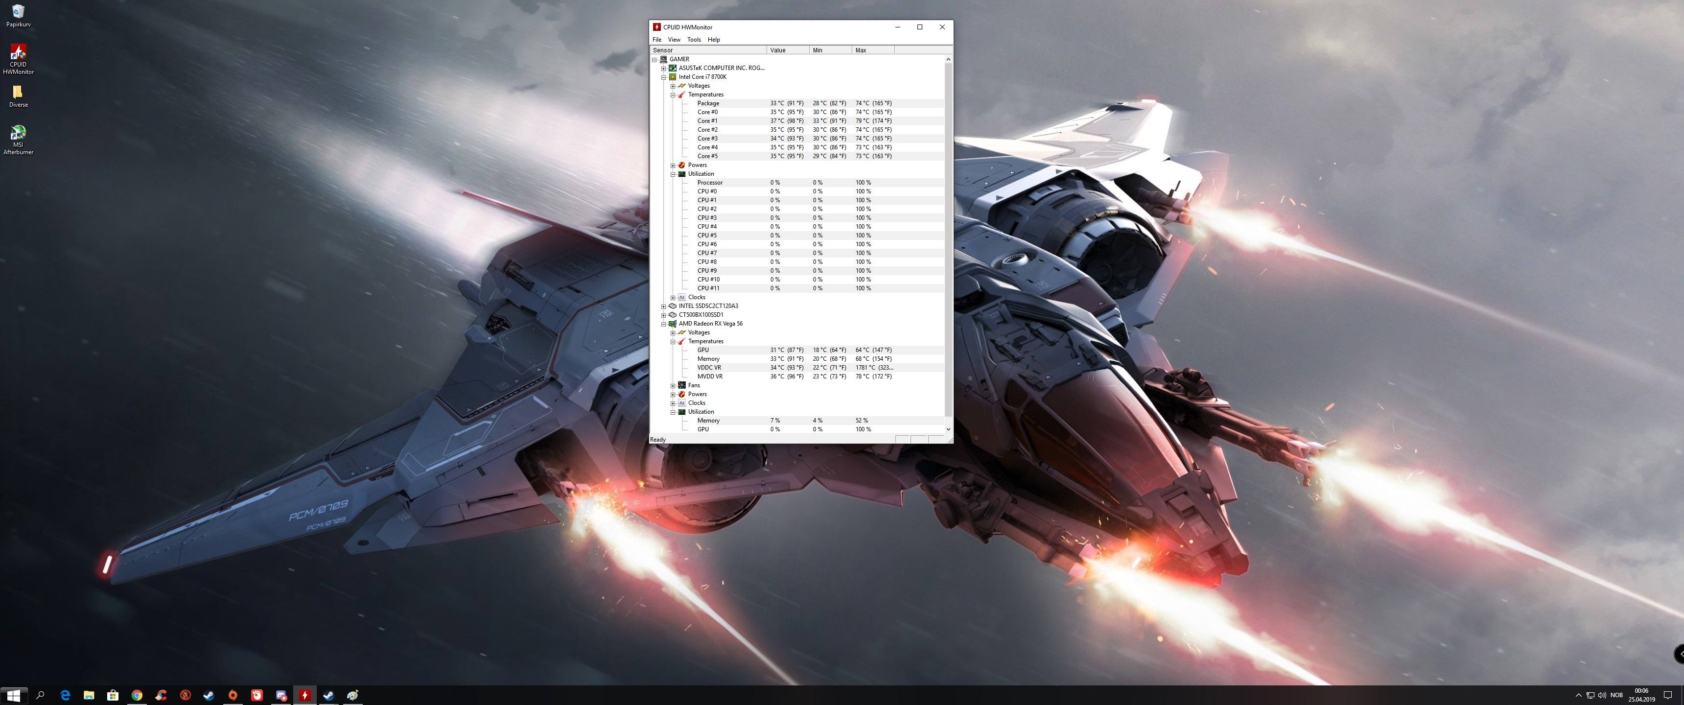Click the Value column header
Image resolution: width=1684 pixels, height=705 pixels.
pyautogui.click(x=788, y=50)
